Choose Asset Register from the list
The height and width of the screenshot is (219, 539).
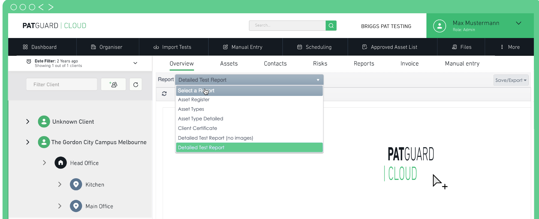pos(249,100)
